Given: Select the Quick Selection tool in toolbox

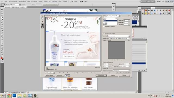Looking at the screenshot, I should 2,16.
